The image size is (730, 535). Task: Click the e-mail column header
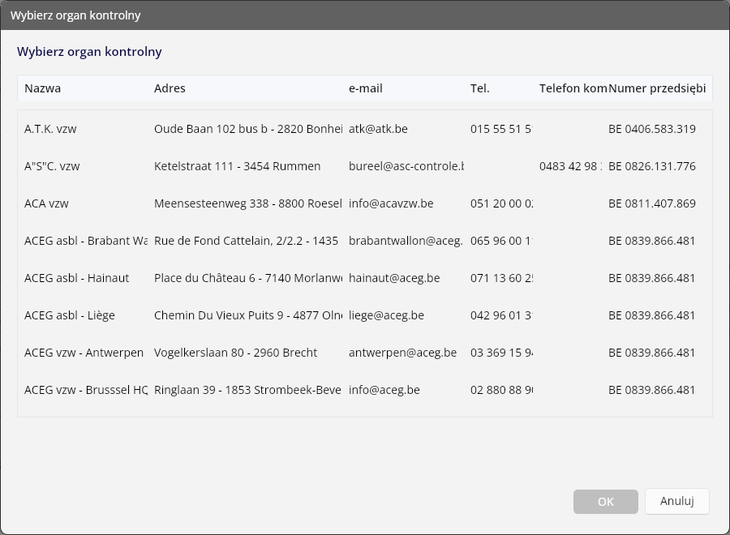(366, 88)
